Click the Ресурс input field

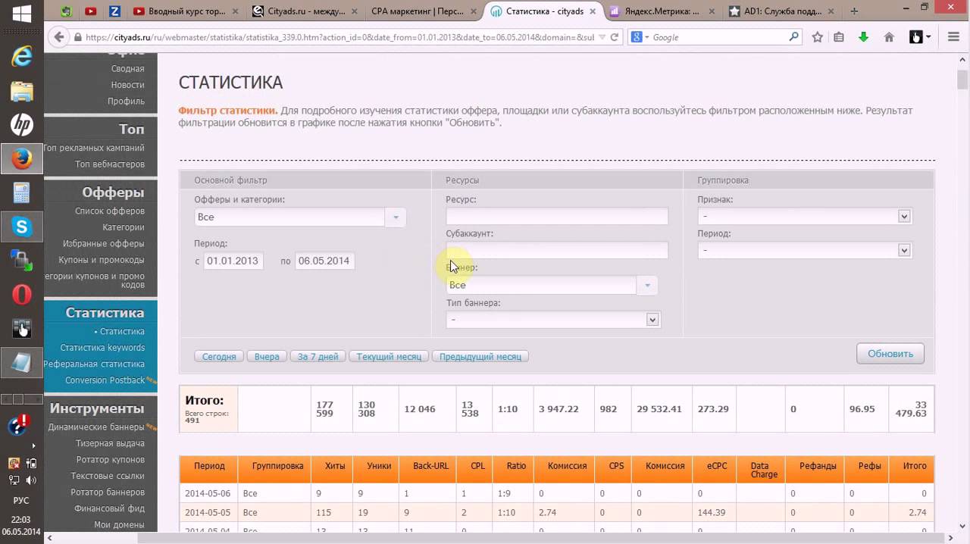557,216
